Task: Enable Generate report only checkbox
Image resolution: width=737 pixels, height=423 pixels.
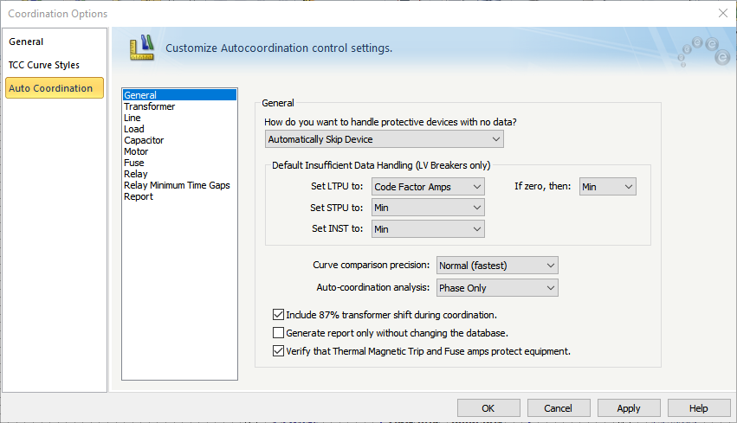Action: click(x=279, y=333)
